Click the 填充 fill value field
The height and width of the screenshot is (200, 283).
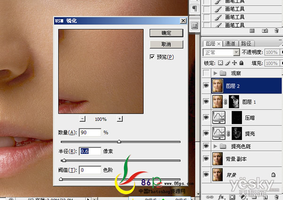pyautogui.click(x=272, y=63)
